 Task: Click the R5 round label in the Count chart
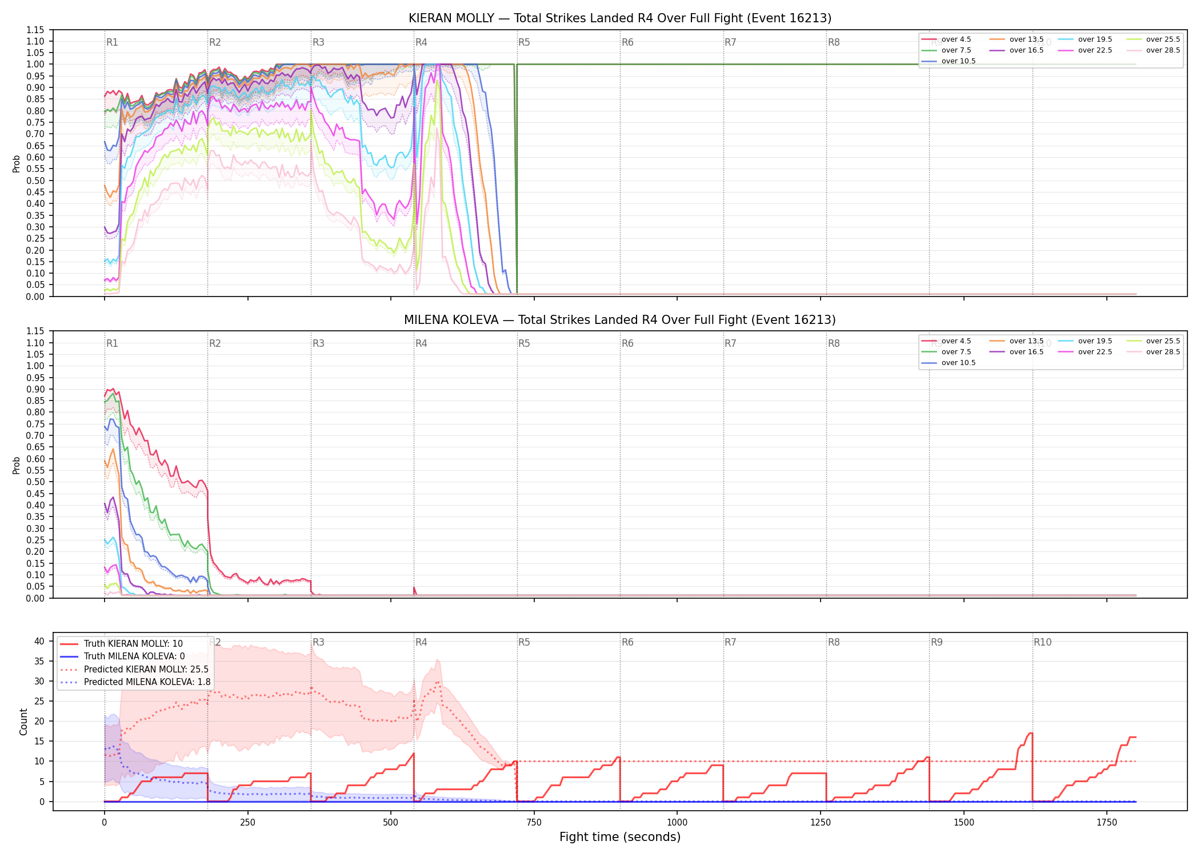pos(524,642)
